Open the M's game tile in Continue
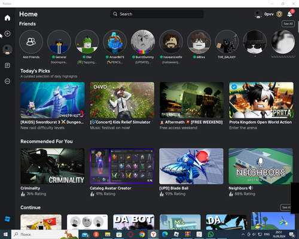Viewport: 299px width, 239px height. [180, 222]
